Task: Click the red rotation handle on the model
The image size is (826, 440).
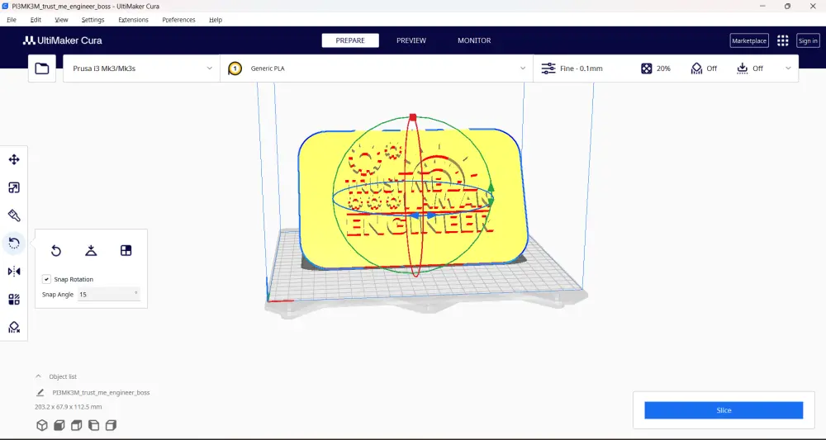Action: [413, 117]
